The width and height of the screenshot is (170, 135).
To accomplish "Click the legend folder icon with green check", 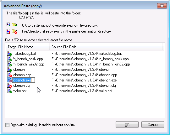I will click(x=14, y=25).
